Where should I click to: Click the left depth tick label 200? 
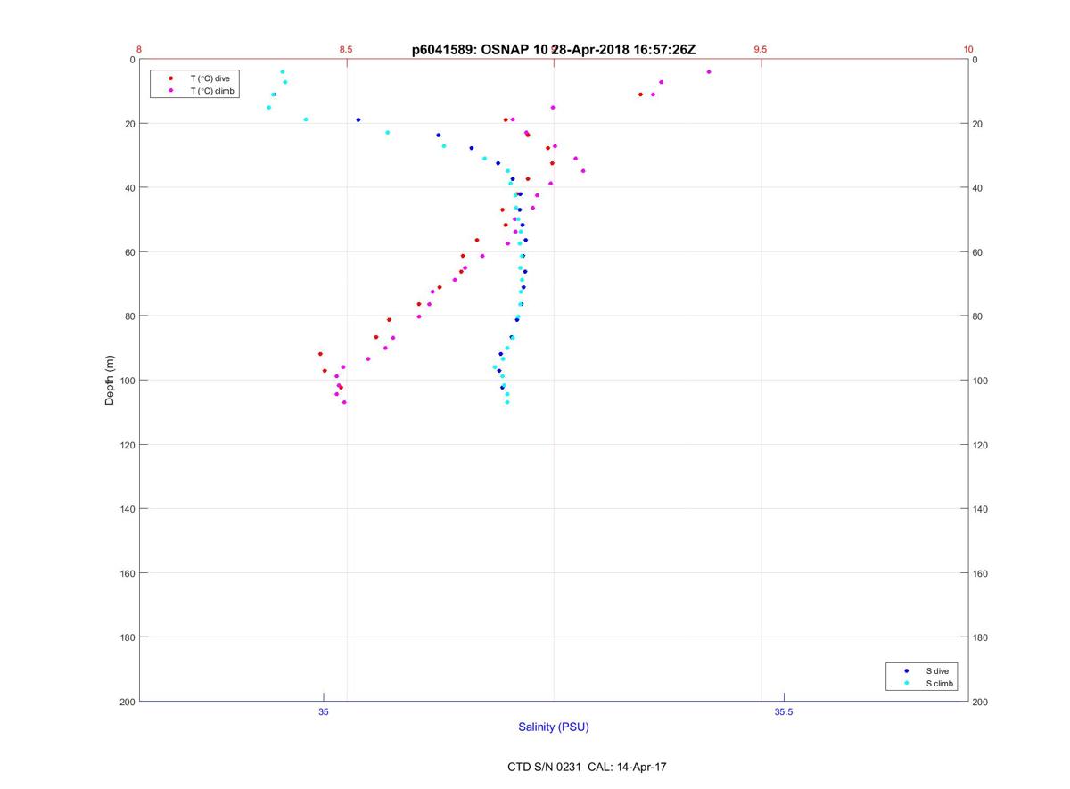pos(127,702)
